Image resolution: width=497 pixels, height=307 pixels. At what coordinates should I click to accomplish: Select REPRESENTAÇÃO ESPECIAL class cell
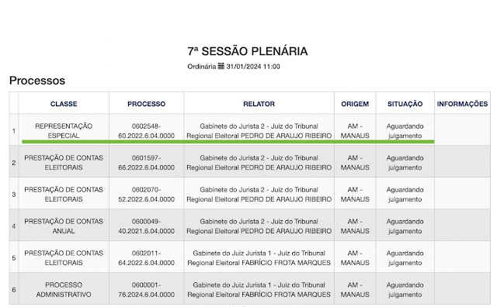[x=64, y=131]
